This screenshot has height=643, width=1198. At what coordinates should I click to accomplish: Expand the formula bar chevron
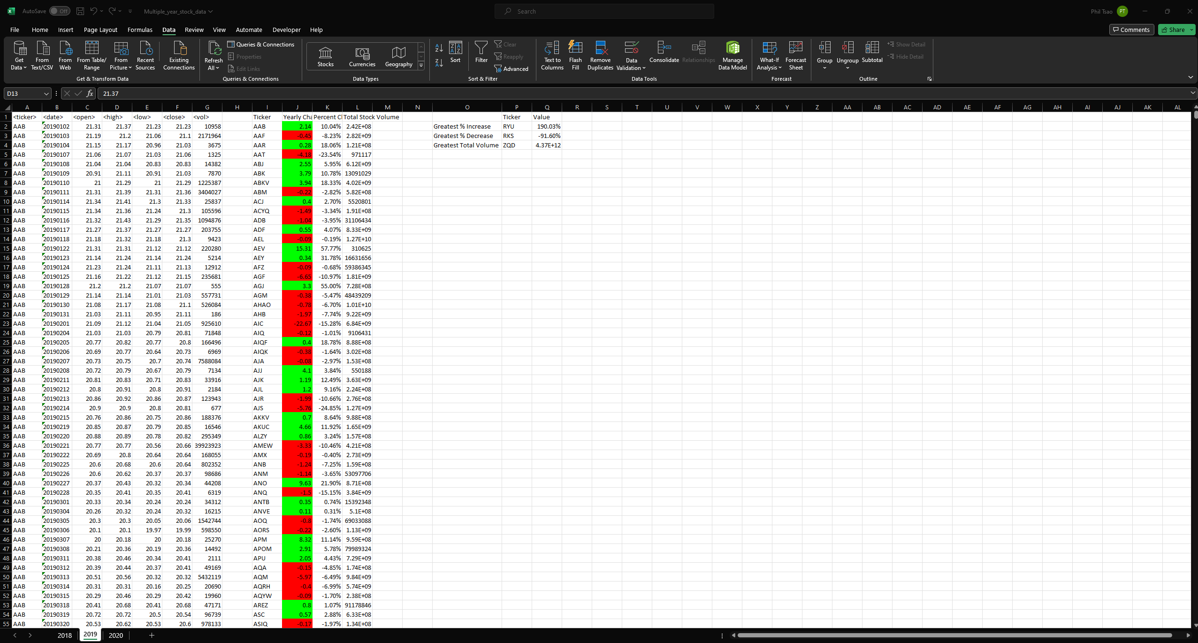click(1192, 93)
